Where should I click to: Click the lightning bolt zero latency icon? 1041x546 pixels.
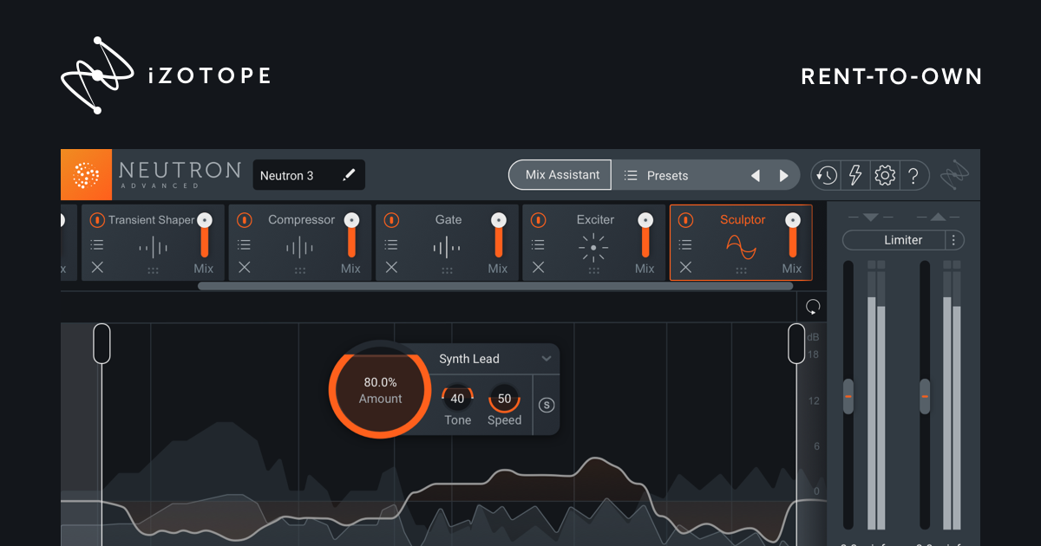coord(855,176)
